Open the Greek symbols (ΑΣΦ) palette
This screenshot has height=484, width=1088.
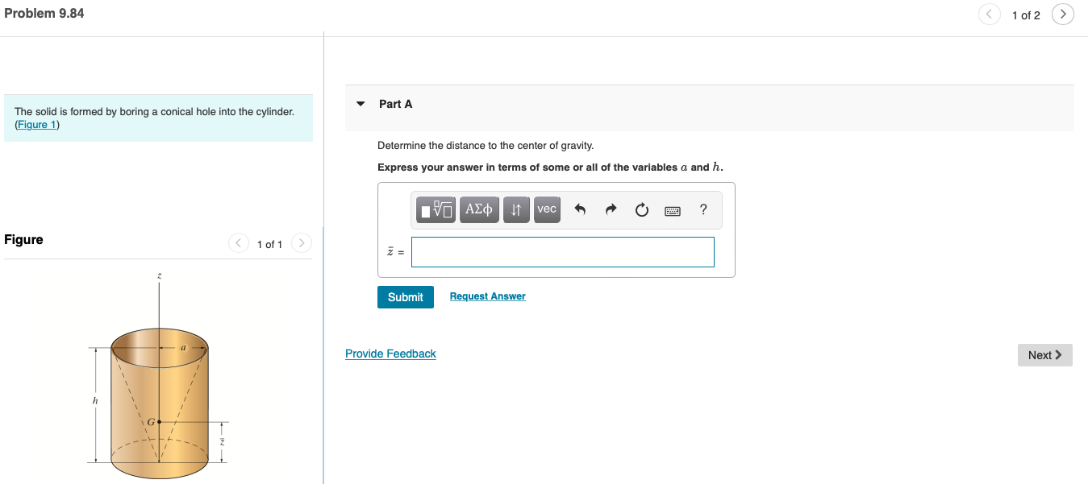479,209
